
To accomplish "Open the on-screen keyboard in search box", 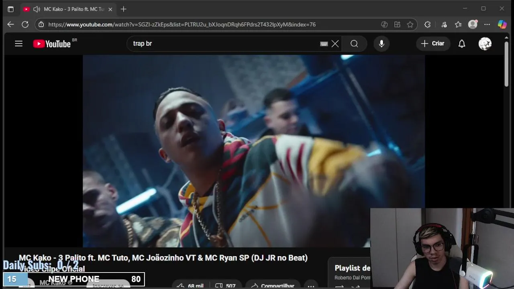I will click(324, 44).
